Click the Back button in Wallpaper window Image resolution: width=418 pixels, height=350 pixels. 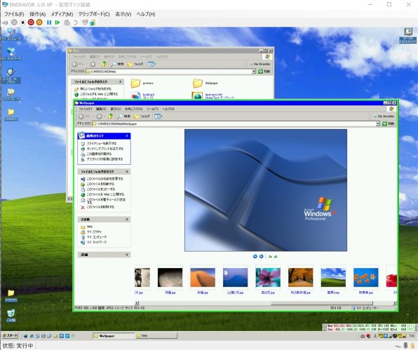(84, 116)
